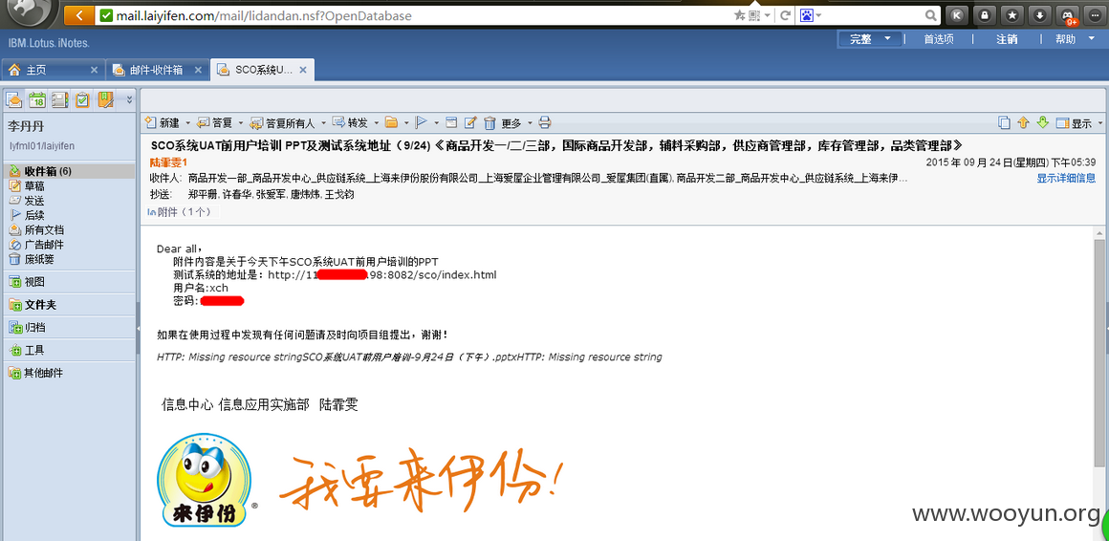Screen dimensions: 1109x541
Task: Click the browser reload button
Action: pyautogui.click(x=784, y=15)
